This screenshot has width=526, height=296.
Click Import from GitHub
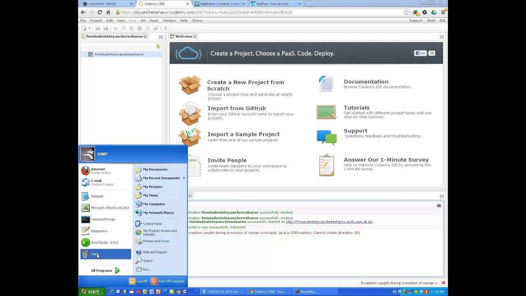pyautogui.click(x=237, y=108)
